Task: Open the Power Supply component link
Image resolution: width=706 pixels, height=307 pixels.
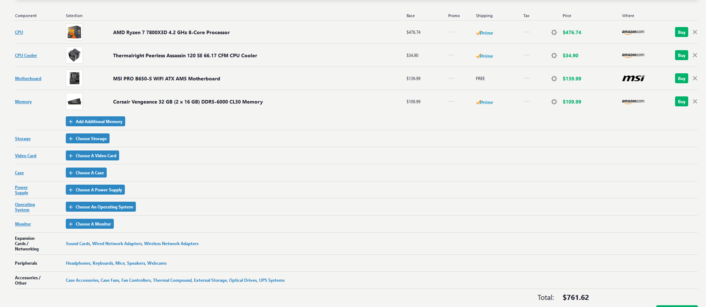Action: click(x=21, y=190)
